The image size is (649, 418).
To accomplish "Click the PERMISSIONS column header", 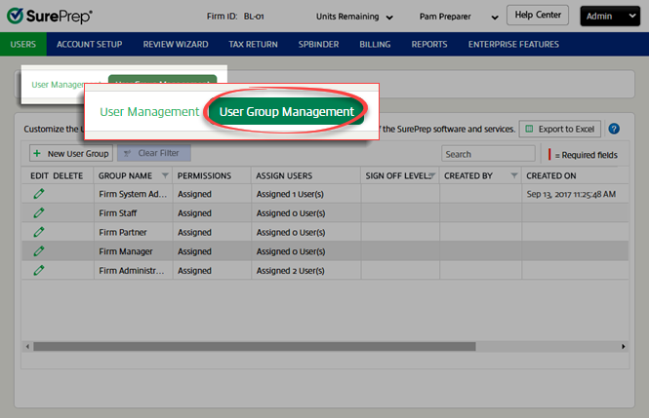I will pyautogui.click(x=205, y=175).
